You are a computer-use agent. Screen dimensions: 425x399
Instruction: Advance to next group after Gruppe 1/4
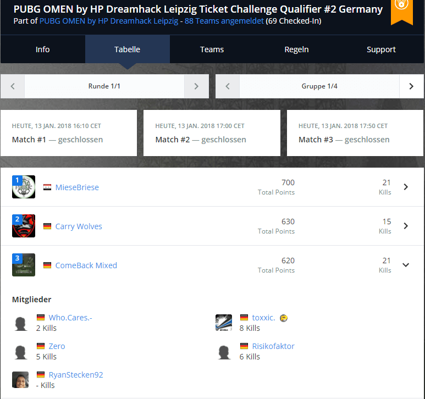(x=411, y=86)
